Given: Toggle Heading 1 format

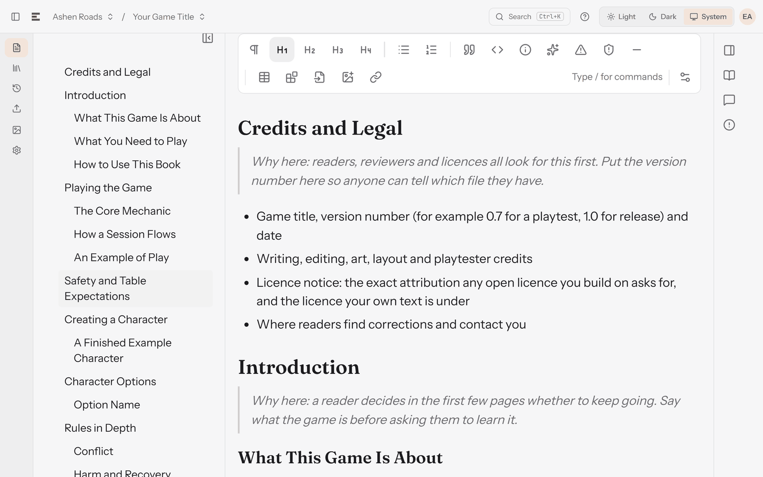Looking at the screenshot, I should click(282, 50).
